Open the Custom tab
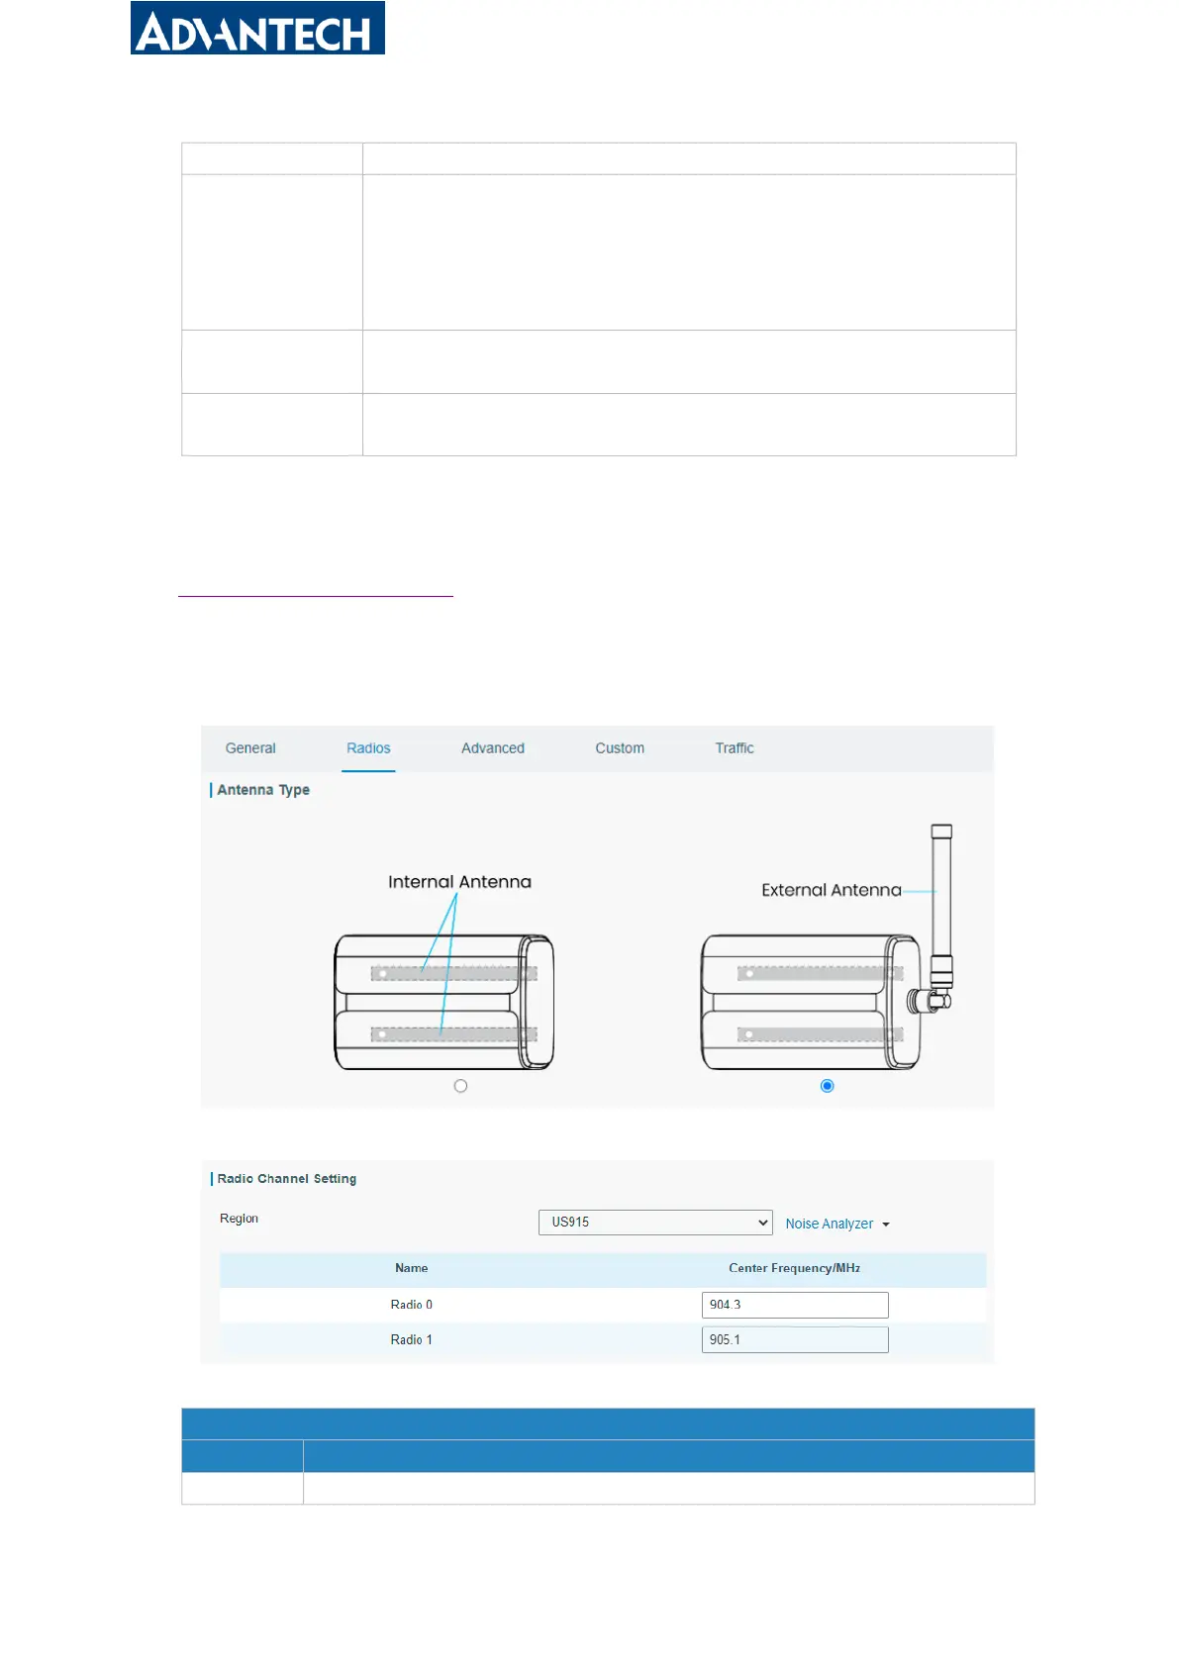Image resolution: width=1179 pixels, height=1667 pixels. (x=620, y=748)
